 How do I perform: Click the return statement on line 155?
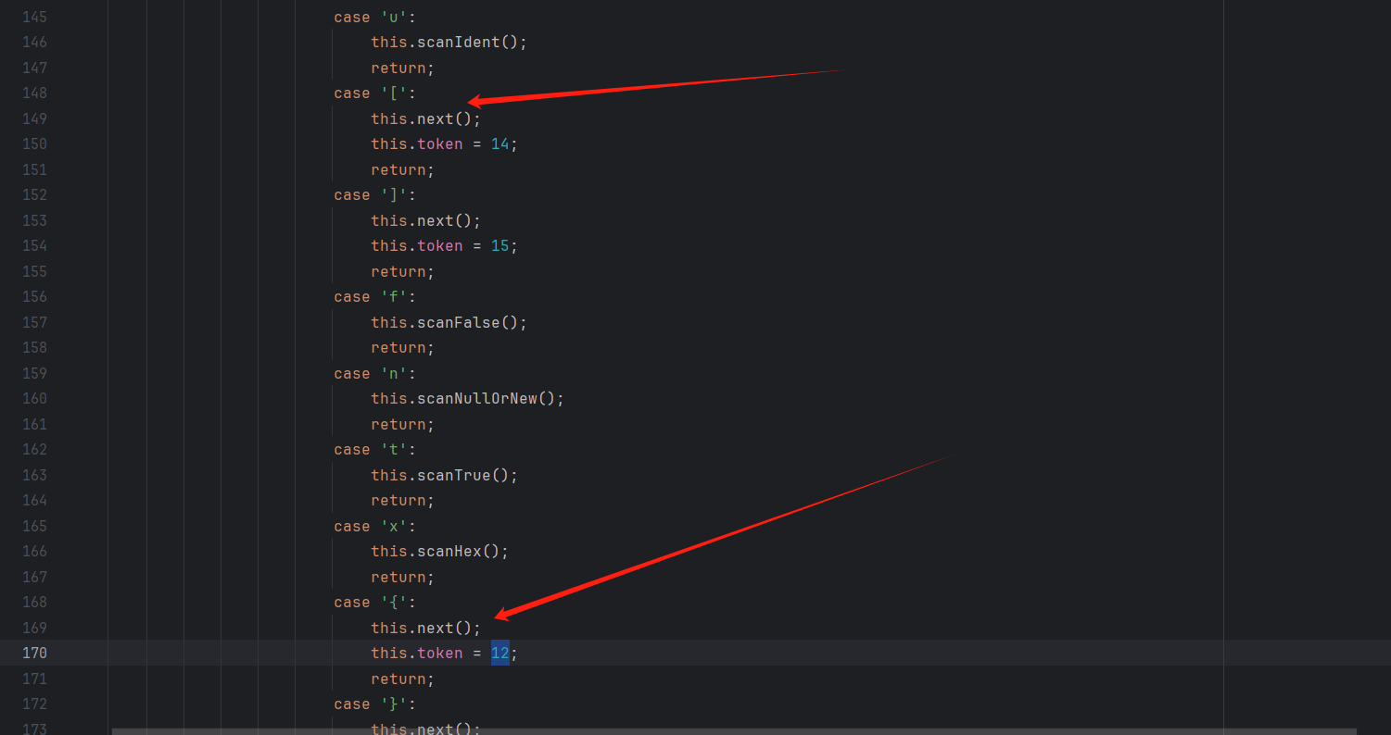(x=403, y=271)
